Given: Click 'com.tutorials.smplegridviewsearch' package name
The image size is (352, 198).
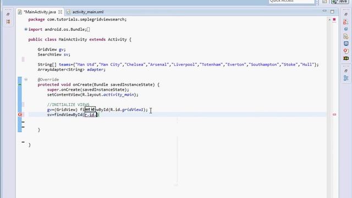Looking at the screenshot, I should click(86, 20).
